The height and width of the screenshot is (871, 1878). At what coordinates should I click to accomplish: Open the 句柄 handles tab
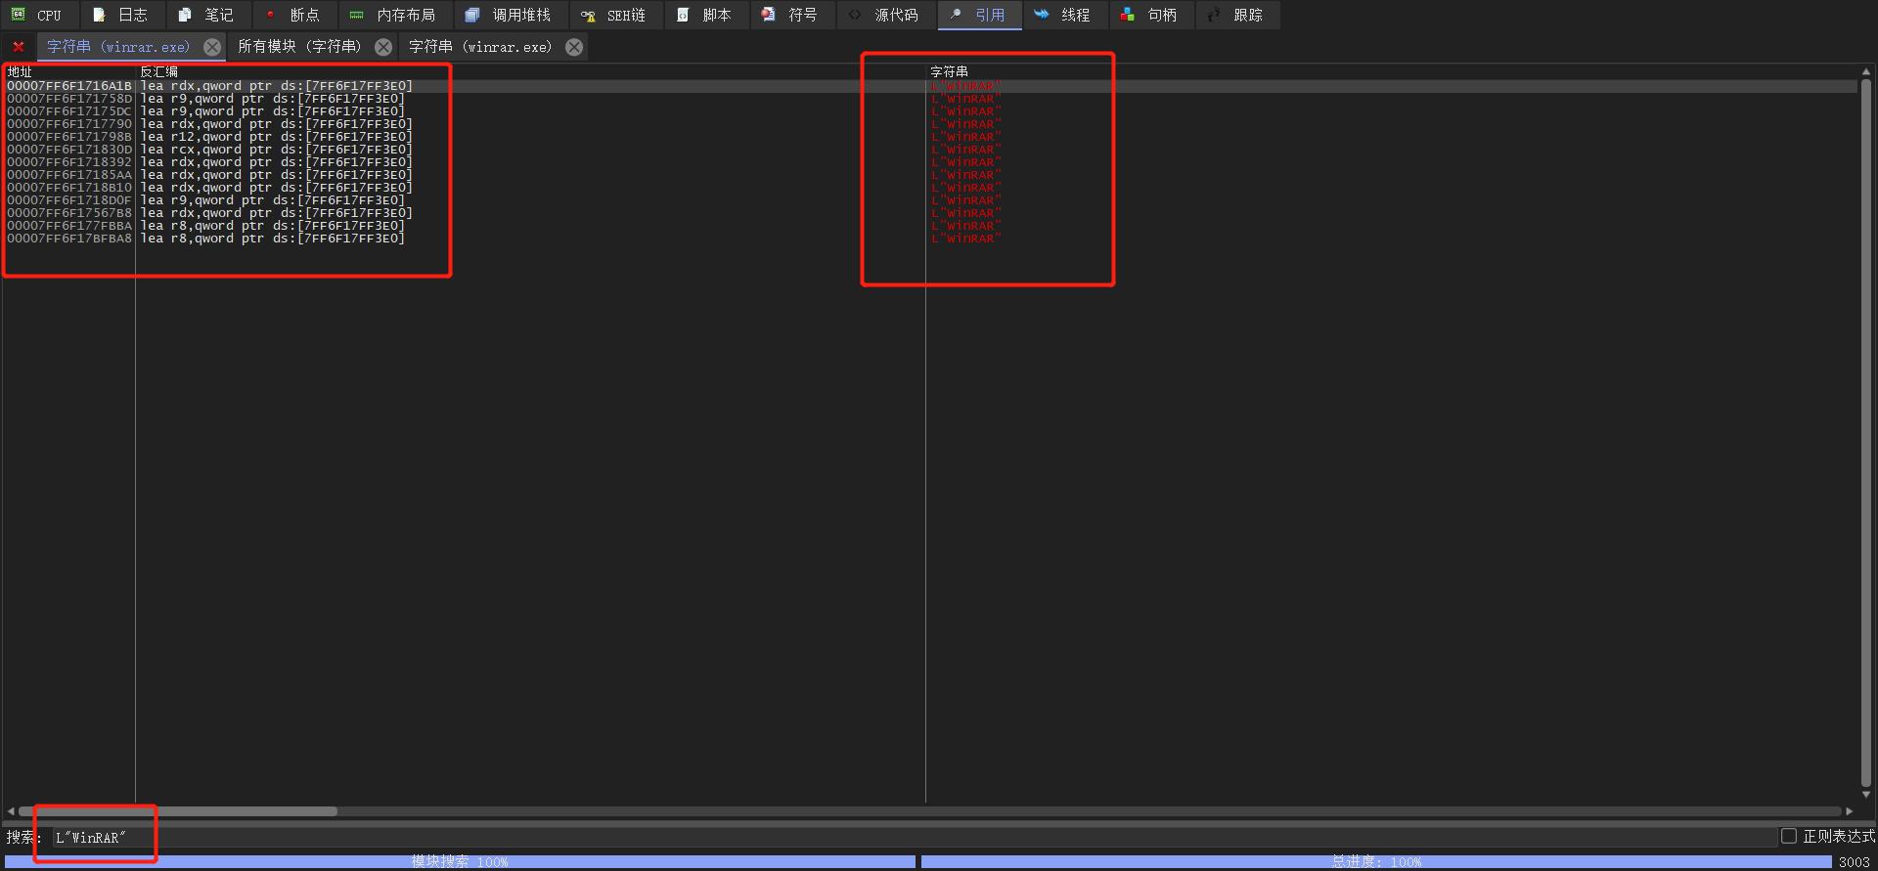click(1150, 15)
